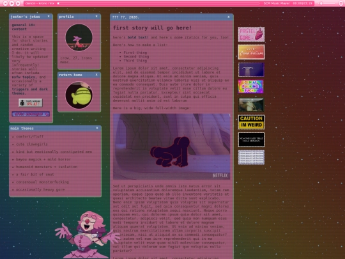Close the profile window
This screenshot has height=259, width=345.
pos(96,17)
